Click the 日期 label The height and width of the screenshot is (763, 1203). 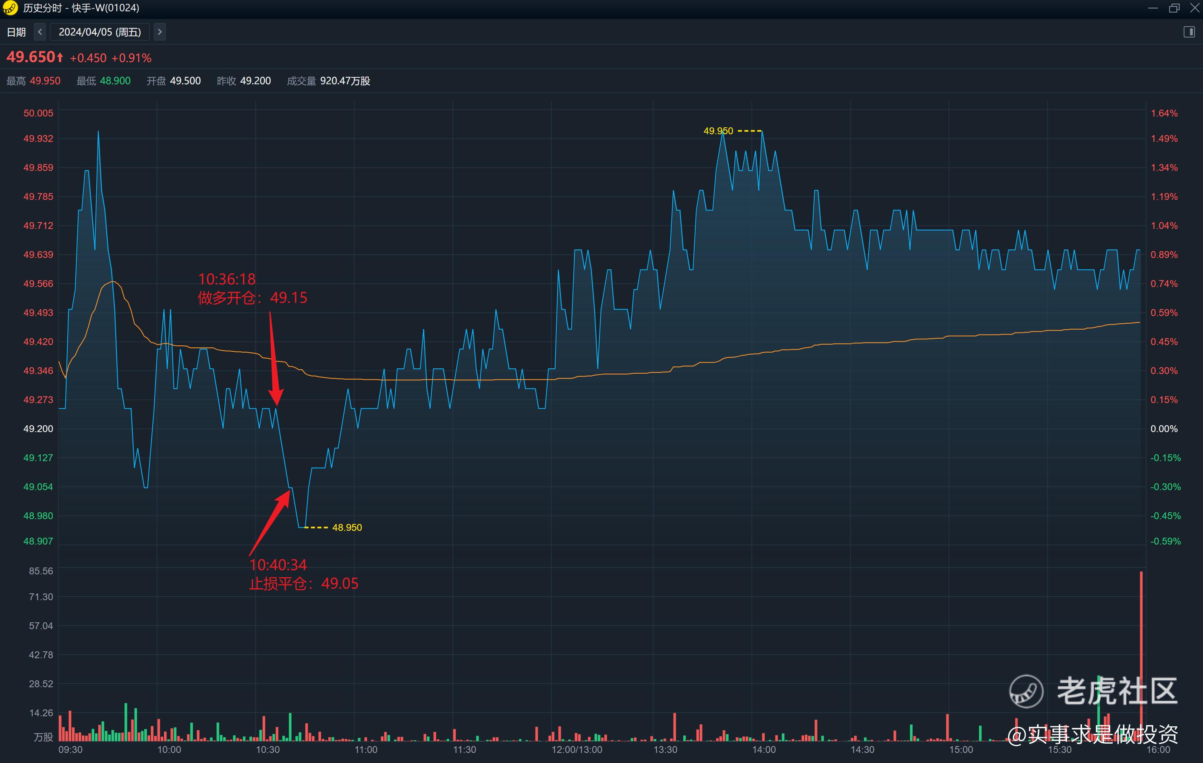(16, 32)
